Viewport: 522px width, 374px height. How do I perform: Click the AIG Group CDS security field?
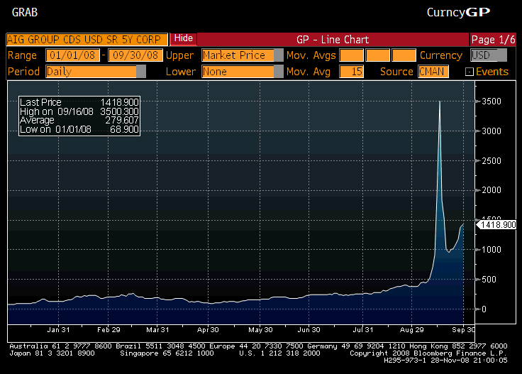pos(87,39)
